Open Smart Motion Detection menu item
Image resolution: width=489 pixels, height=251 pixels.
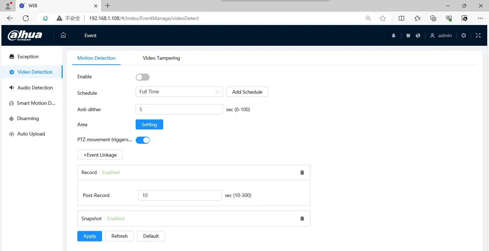(x=32, y=103)
